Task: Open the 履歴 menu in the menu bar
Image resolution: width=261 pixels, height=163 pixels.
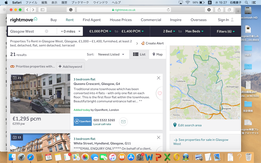Action: pyautogui.click(x=64, y=3)
